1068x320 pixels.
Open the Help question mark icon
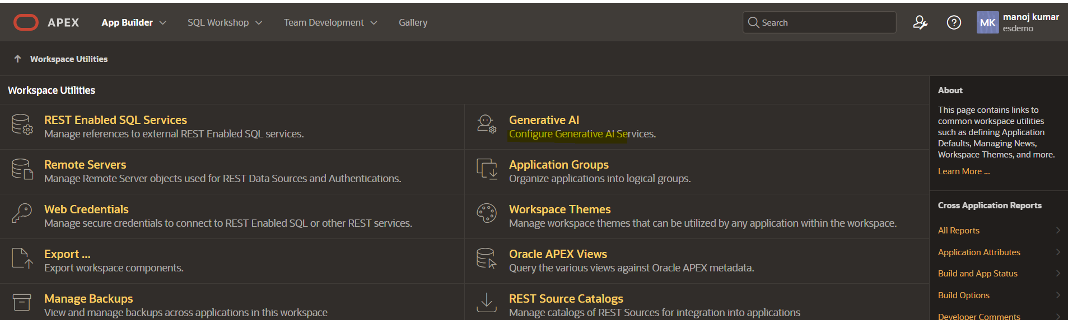click(x=953, y=22)
